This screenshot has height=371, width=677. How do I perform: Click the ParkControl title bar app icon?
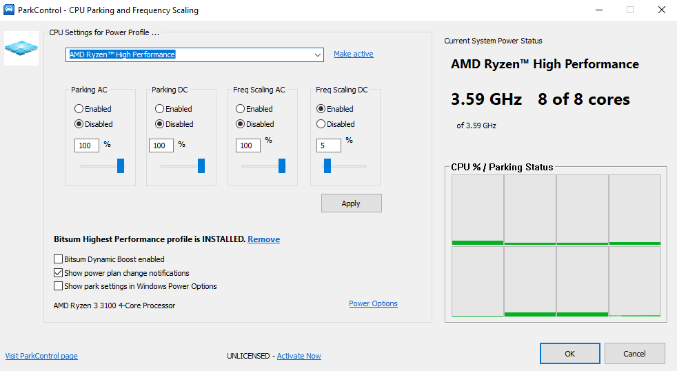9,10
